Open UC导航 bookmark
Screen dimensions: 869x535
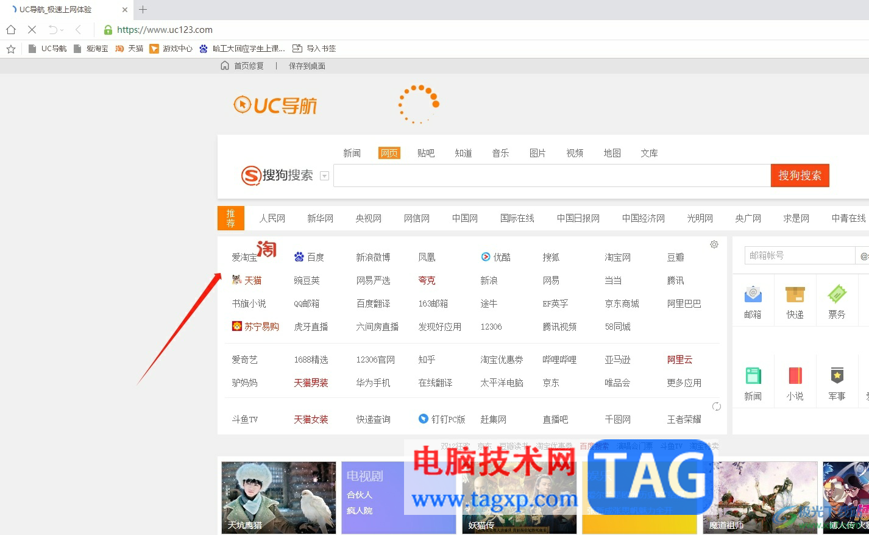(48, 49)
